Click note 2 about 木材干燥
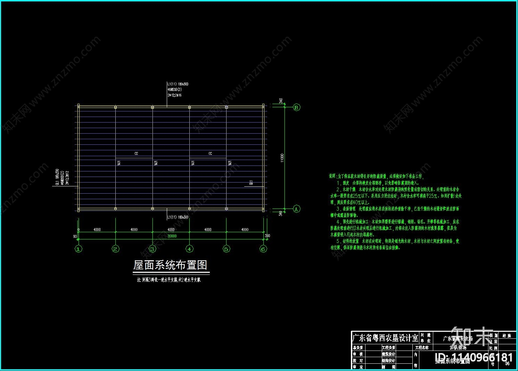518x371 pixels. click(396, 196)
